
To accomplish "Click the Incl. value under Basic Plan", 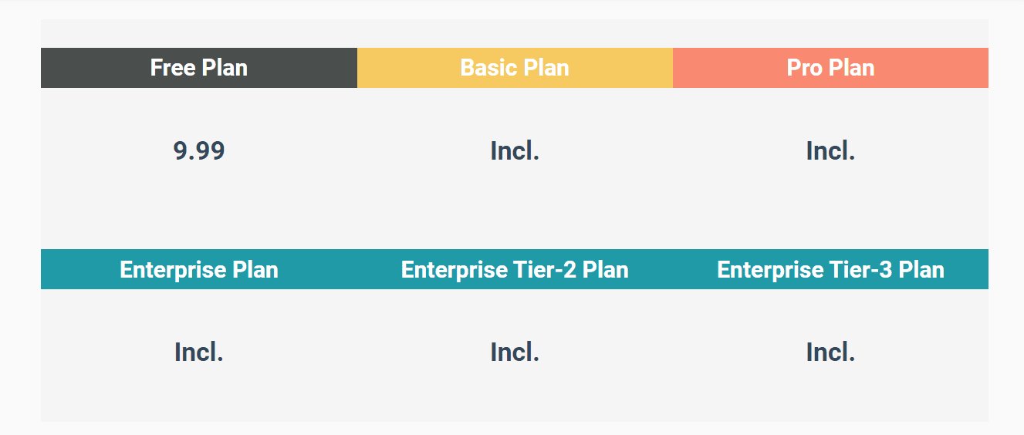I will (x=515, y=151).
